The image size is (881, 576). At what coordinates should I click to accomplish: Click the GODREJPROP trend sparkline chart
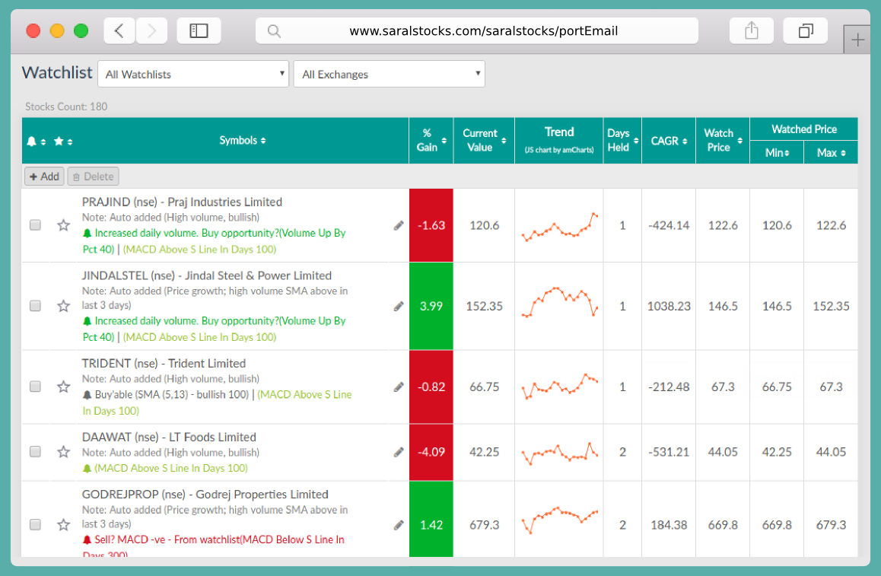point(559,520)
